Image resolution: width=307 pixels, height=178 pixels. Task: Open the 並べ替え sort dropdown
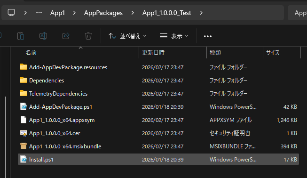pyautogui.click(x=127, y=36)
